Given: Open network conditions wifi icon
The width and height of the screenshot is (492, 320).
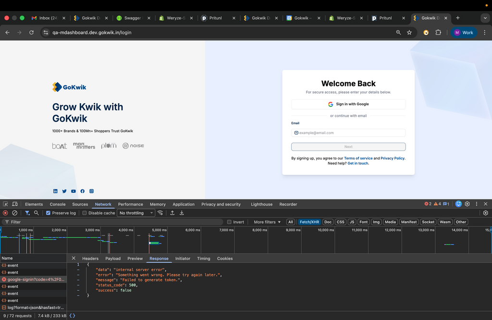Looking at the screenshot, I should [x=160, y=213].
